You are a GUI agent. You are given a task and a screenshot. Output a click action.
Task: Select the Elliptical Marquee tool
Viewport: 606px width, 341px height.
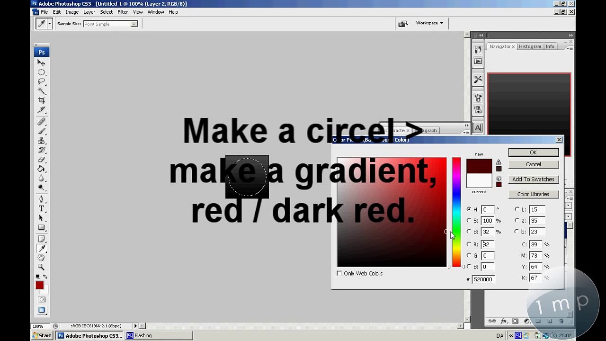[x=42, y=72]
